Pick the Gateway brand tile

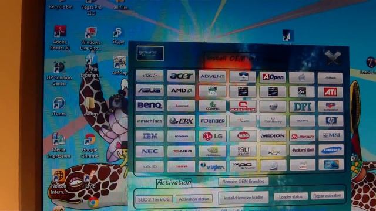pos(273,121)
